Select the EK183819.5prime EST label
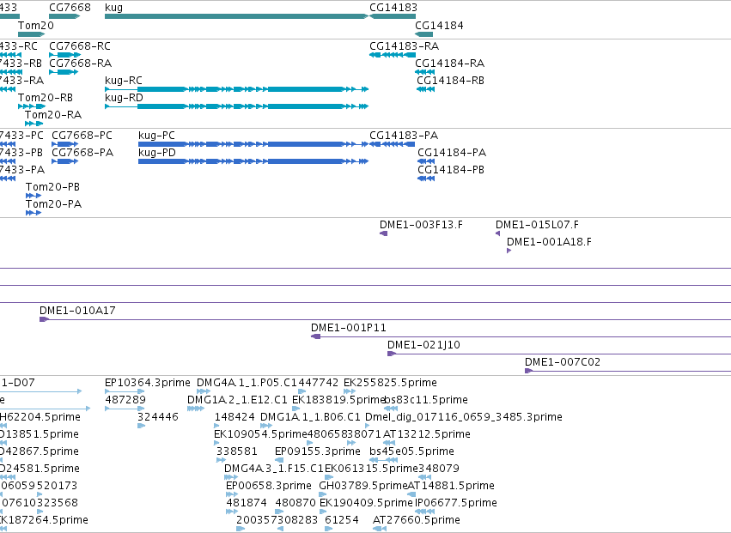This screenshot has height=533, width=731. tap(338, 400)
